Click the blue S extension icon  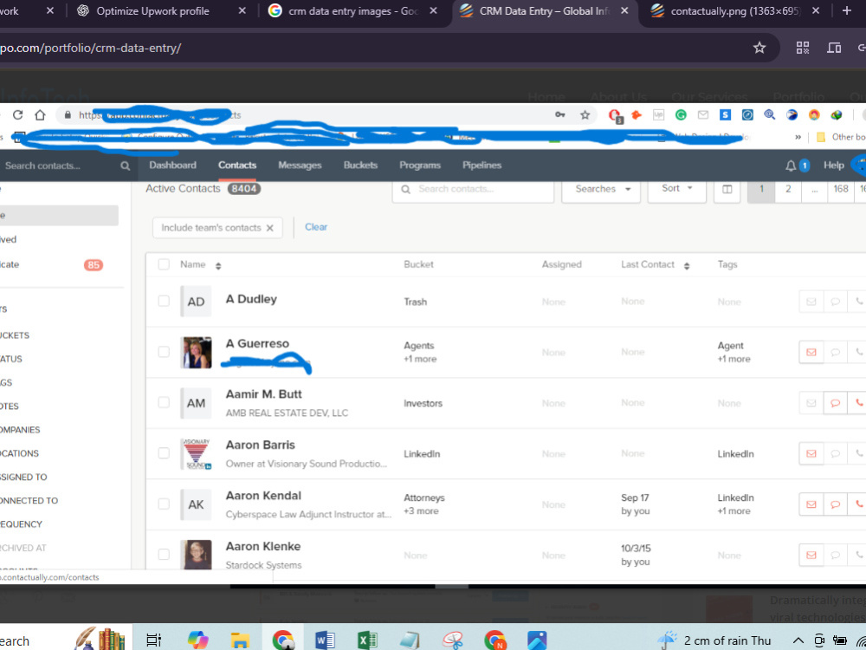click(725, 115)
